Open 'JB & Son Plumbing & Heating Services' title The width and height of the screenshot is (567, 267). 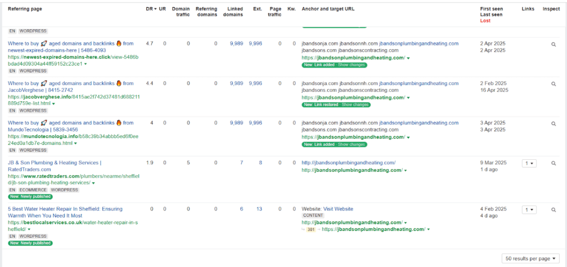[x=55, y=166]
